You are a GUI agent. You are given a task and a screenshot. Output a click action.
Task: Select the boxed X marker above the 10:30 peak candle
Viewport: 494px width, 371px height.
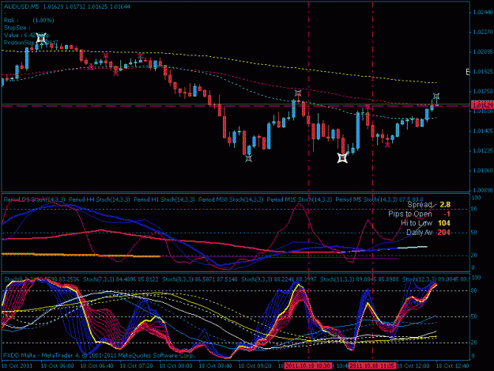(298, 93)
